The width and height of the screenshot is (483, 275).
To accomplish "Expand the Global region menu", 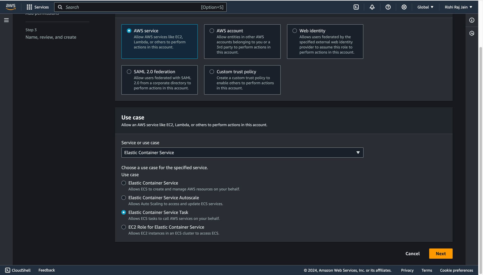I will [x=425, y=7].
